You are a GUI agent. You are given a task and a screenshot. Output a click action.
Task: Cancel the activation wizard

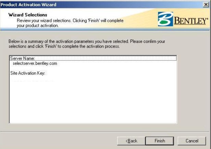[192, 141]
